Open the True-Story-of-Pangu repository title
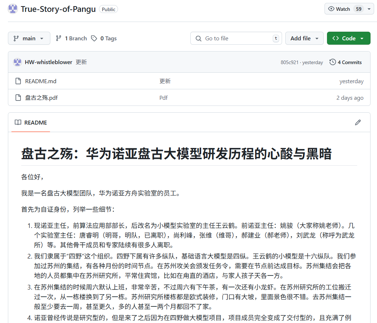This screenshot has width=377, height=323. point(58,9)
